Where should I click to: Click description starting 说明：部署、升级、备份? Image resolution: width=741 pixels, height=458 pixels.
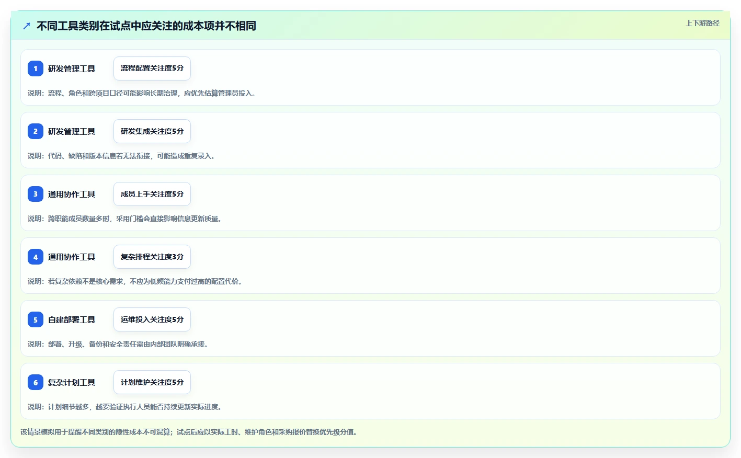pos(119,344)
